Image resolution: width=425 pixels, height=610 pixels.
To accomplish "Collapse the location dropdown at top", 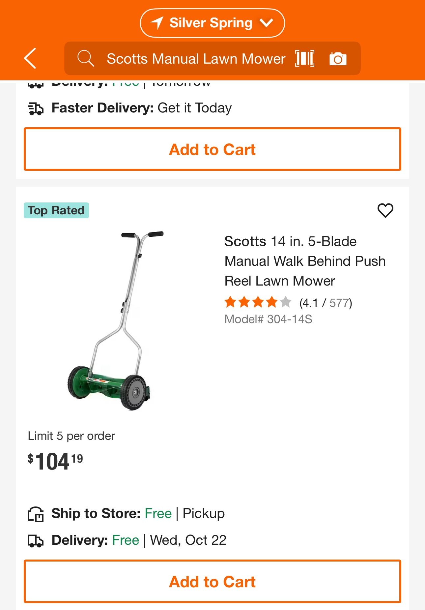I will (267, 23).
